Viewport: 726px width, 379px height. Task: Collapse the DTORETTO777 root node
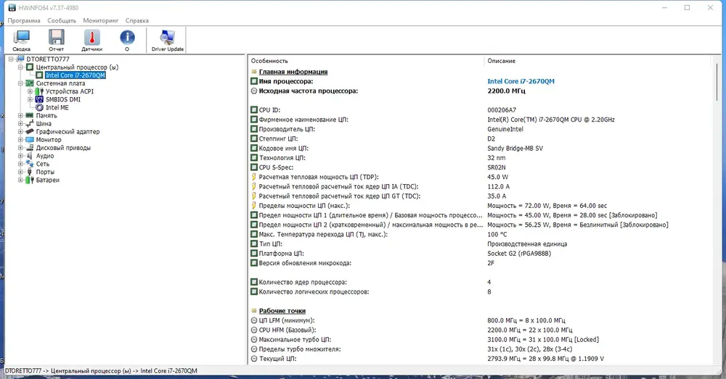tap(11, 59)
